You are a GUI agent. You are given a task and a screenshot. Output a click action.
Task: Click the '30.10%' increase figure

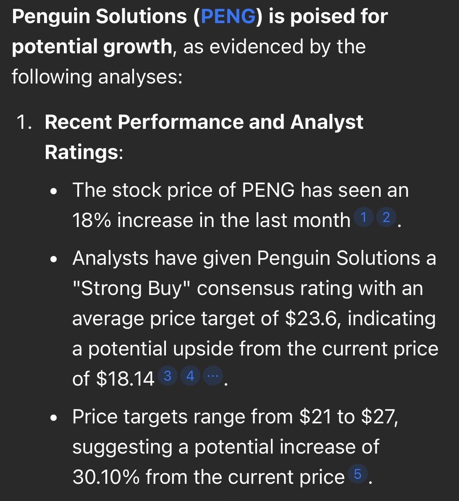coord(106,477)
